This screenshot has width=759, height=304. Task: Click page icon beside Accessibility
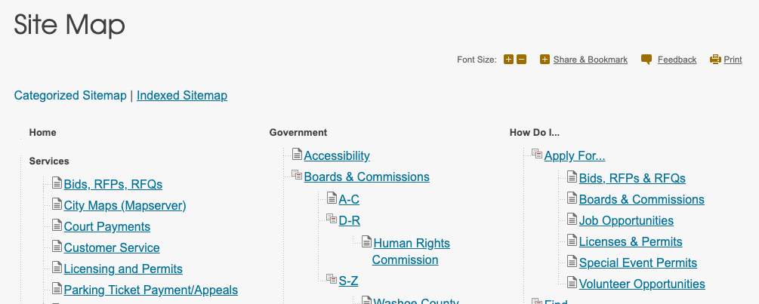pos(297,155)
